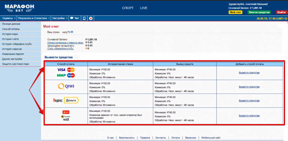The height and width of the screenshot is (141, 288).
Task: Click the help icon next to login vady79
Action: tap(72, 32)
